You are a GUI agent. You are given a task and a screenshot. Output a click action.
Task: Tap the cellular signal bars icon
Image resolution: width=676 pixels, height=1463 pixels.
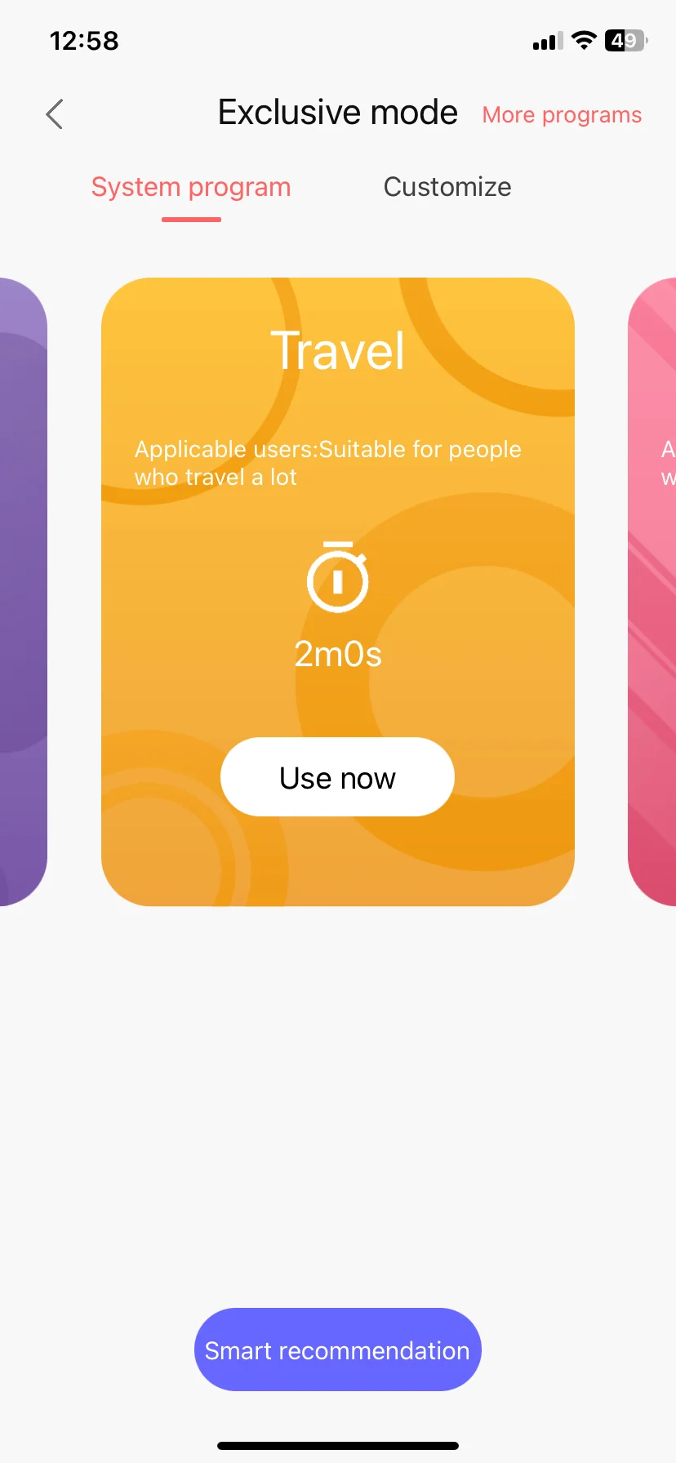pos(548,42)
